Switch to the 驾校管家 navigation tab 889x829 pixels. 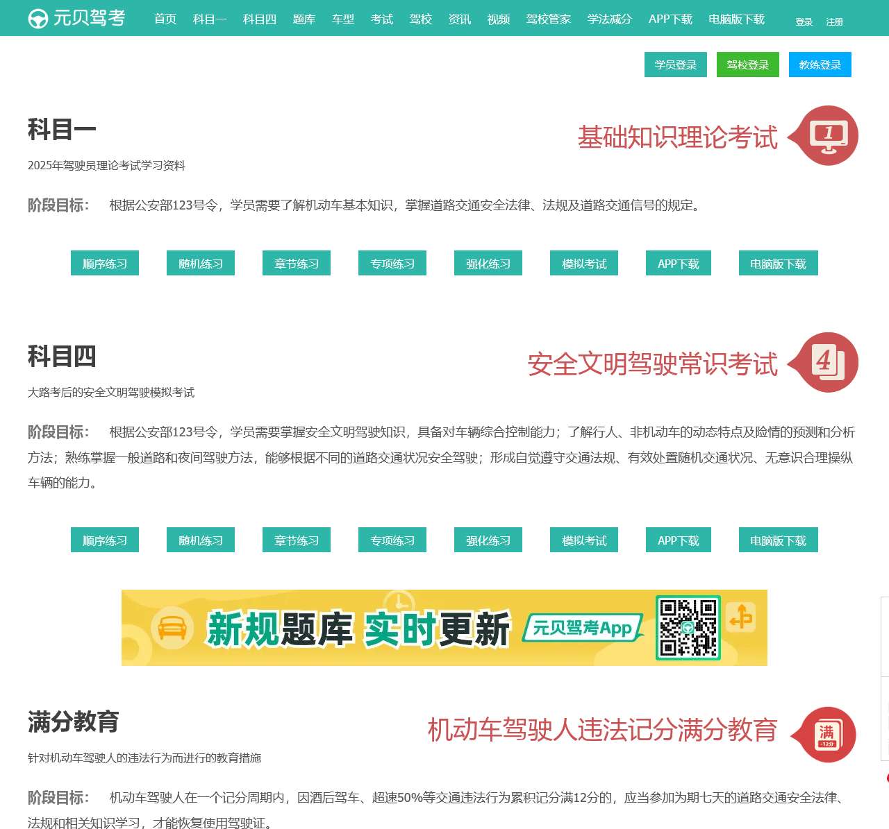click(x=548, y=20)
